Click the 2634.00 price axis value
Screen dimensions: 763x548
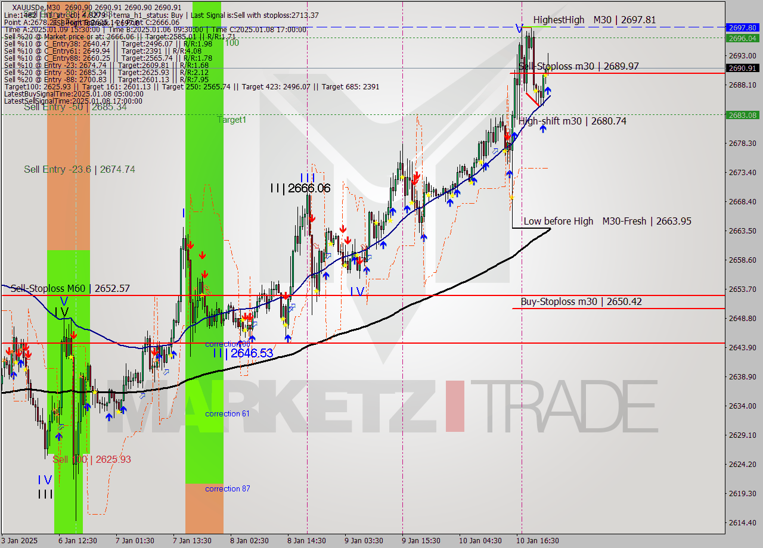point(742,406)
